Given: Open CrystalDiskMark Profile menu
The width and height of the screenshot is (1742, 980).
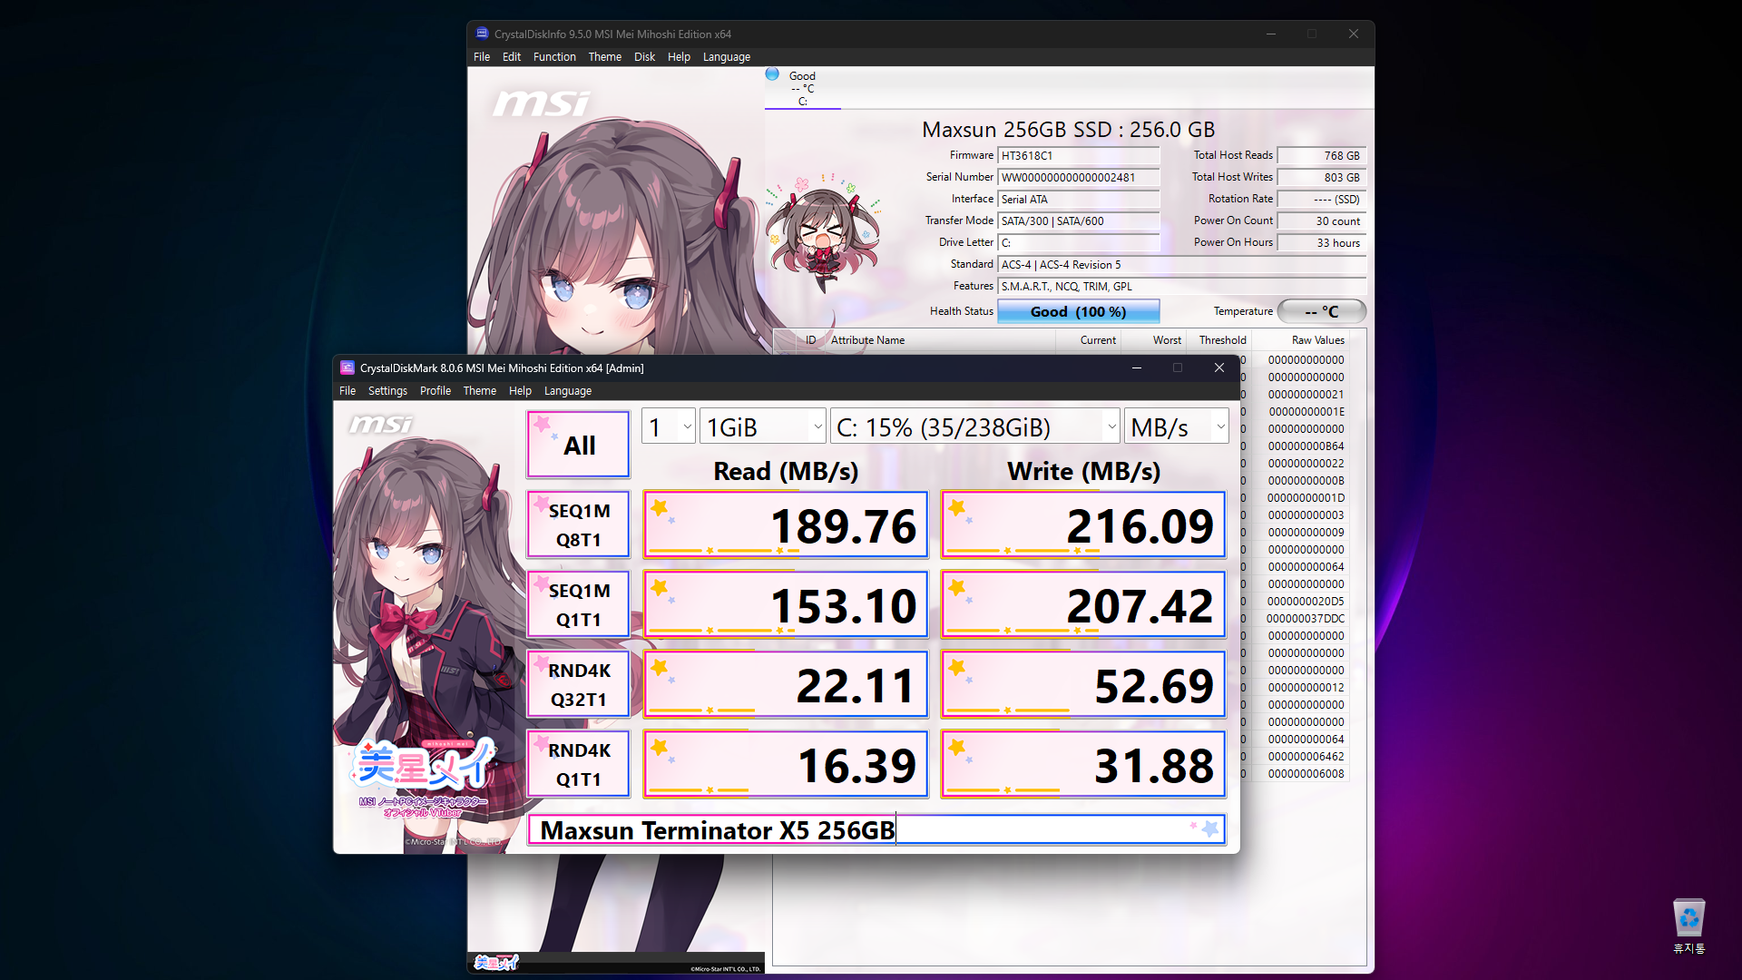Looking at the screenshot, I should (435, 391).
